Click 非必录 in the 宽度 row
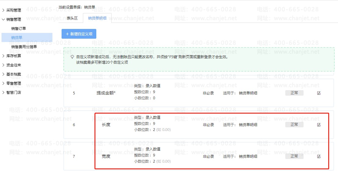Viewport: 338px width, 173px height. tap(208, 157)
